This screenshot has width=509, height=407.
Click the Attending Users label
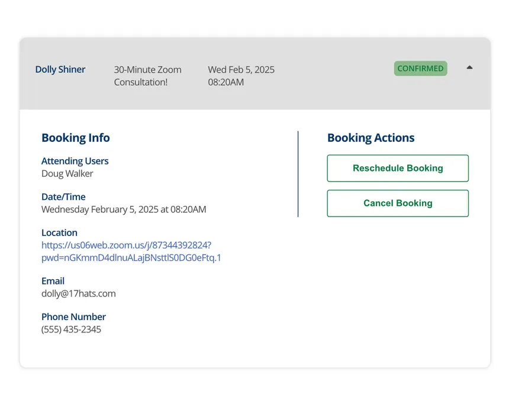(x=75, y=161)
